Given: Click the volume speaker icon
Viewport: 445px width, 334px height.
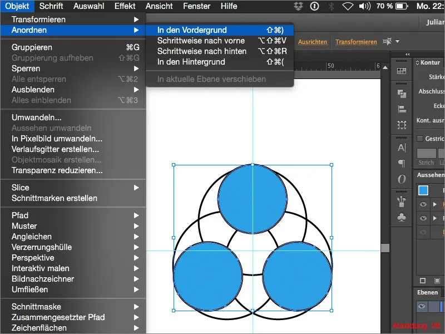Looking at the screenshot, I should click(x=365, y=6).
